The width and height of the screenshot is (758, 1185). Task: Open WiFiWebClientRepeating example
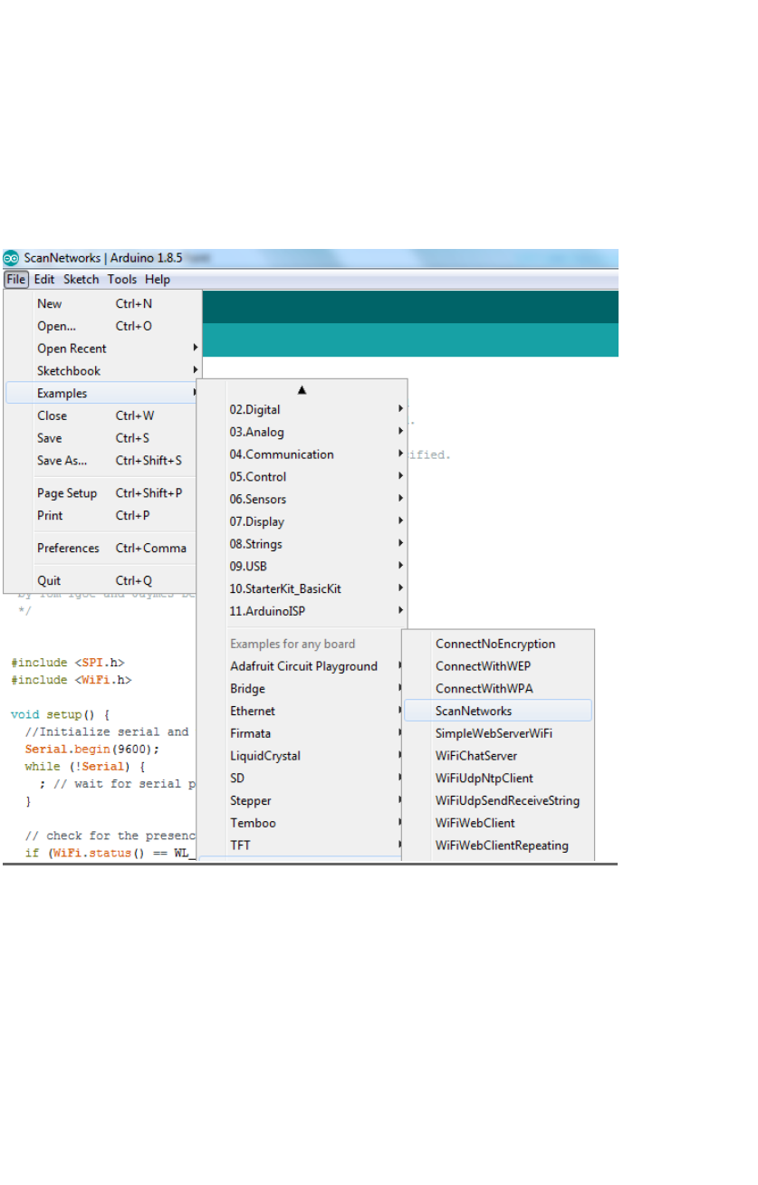coord(498,846)
